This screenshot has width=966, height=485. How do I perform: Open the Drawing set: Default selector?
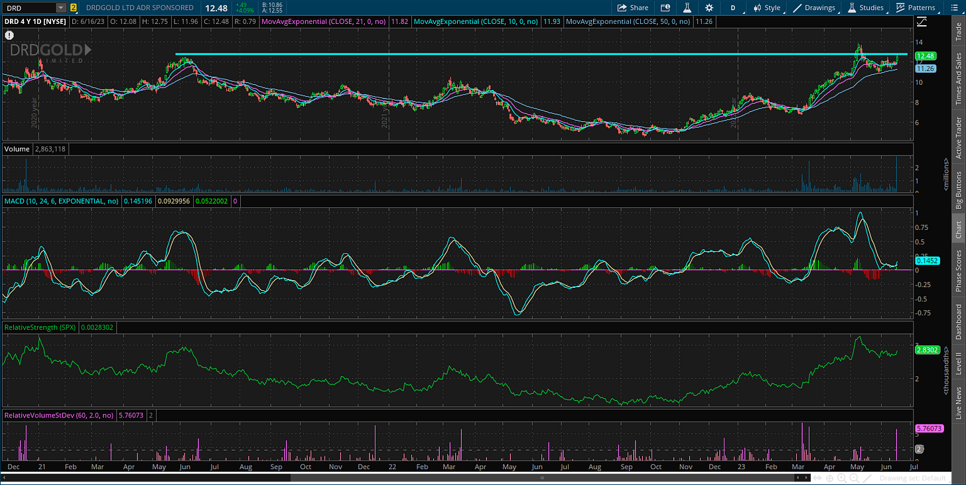click(x=913, y=478)
